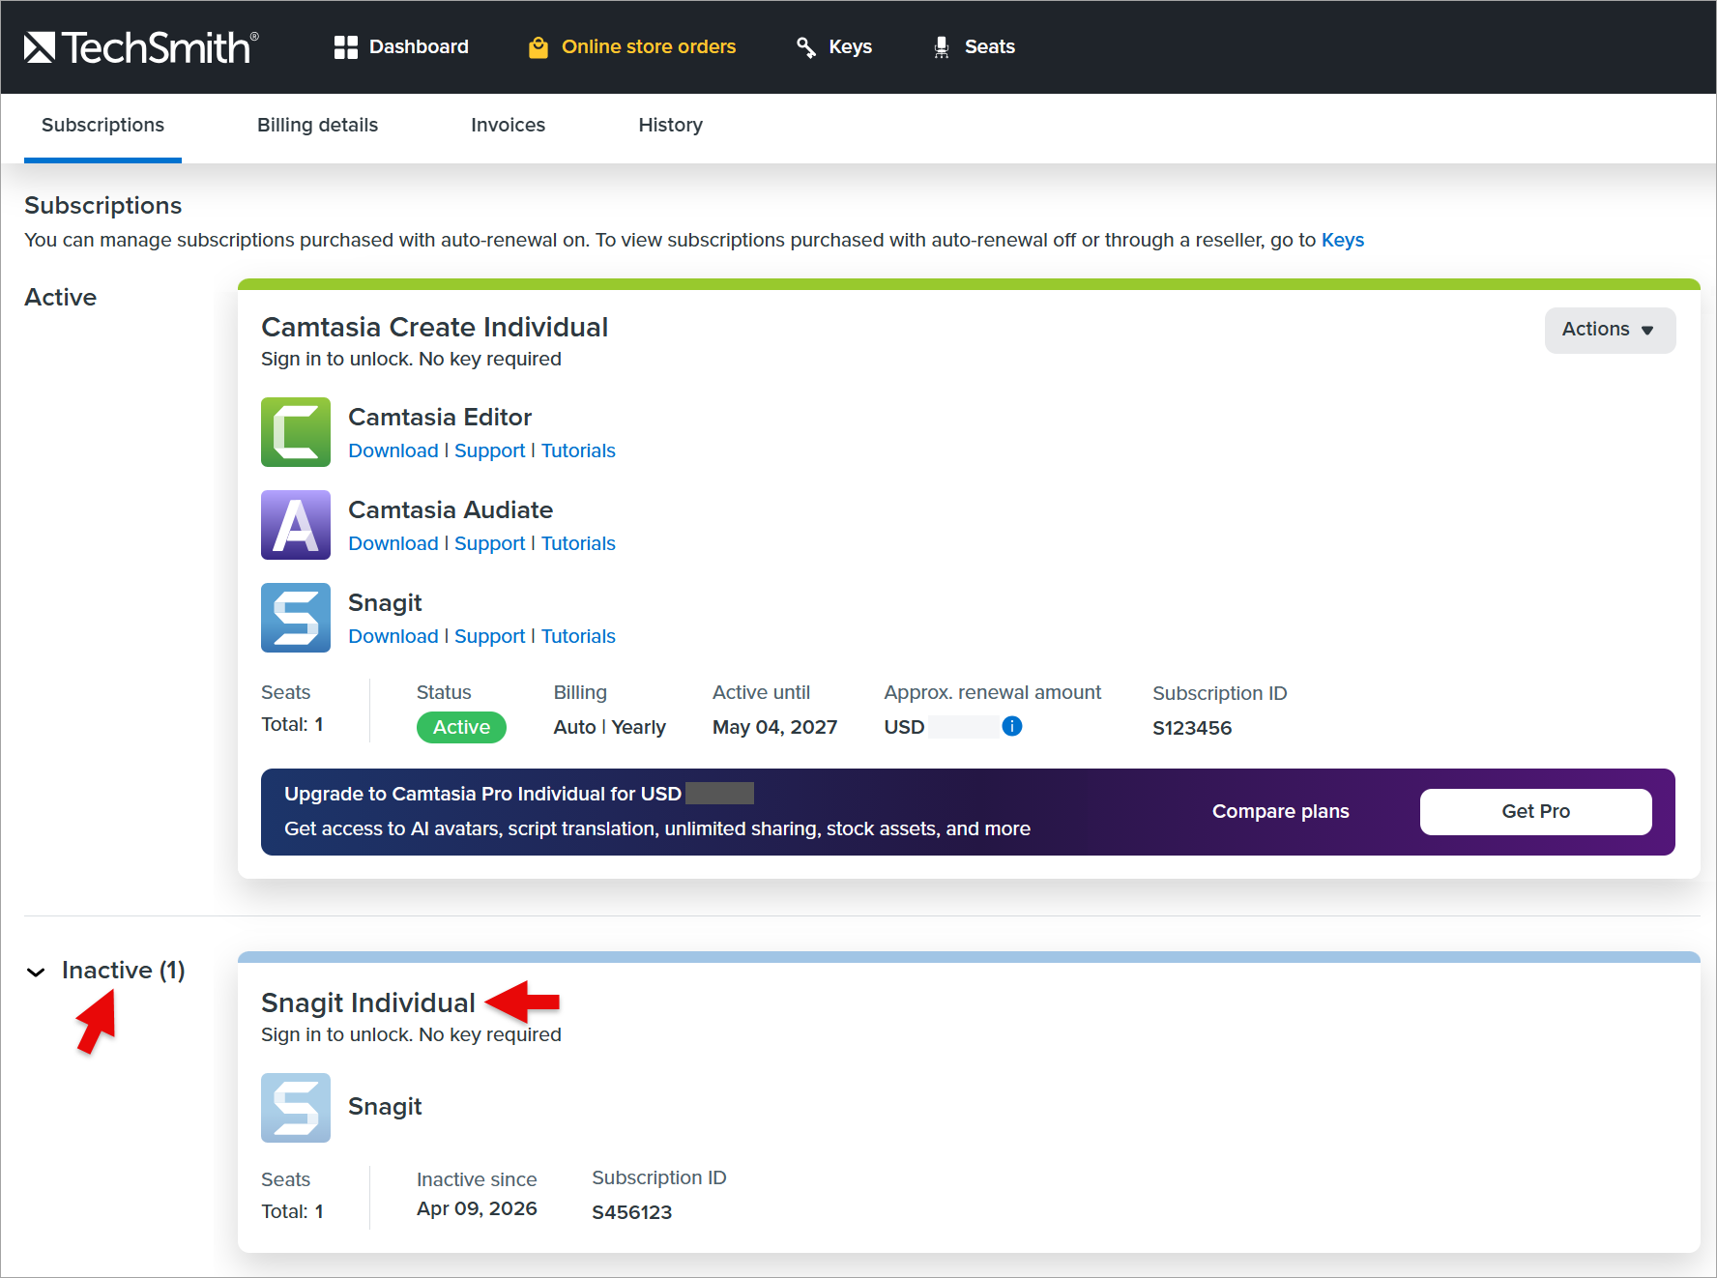Switch to the Billing details tab

tap(317, 126)
